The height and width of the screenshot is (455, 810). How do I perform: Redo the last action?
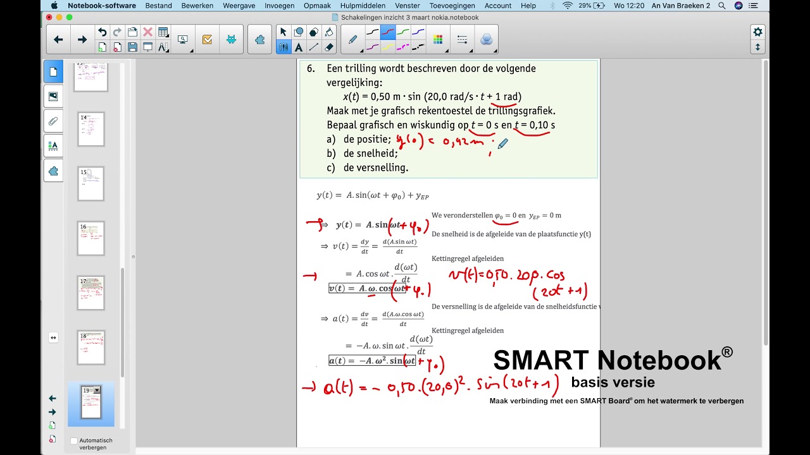coord(117,32)
